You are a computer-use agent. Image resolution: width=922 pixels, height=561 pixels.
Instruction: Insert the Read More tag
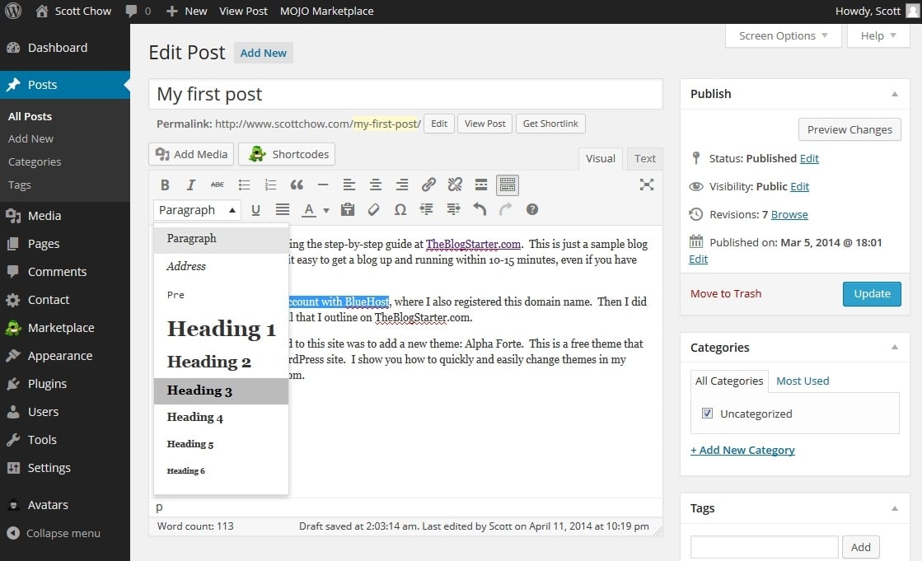coord(480,185)
